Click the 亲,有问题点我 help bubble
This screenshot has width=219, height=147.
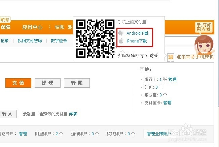[204, 27]
